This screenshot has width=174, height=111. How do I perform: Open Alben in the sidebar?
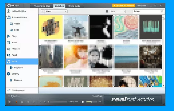pyautogui.click(x=22, y=43)
